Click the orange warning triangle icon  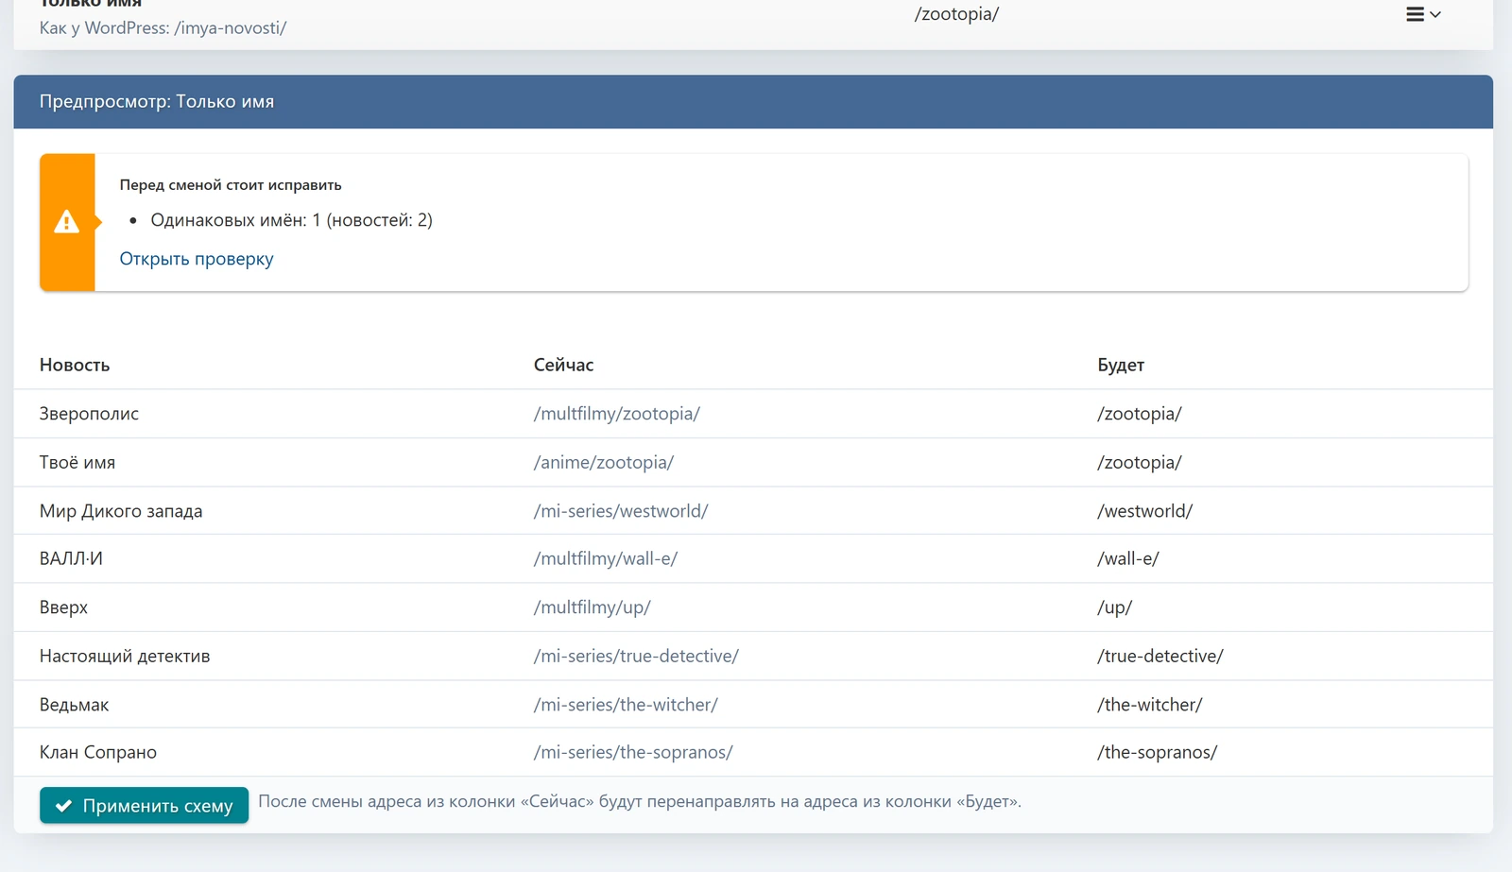click(x=66, y=222)
